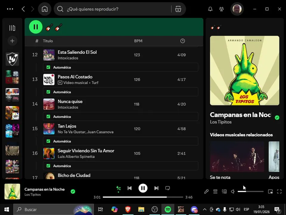Select the song Tan Lejos
286x215 pixels.
coord(67,126)
